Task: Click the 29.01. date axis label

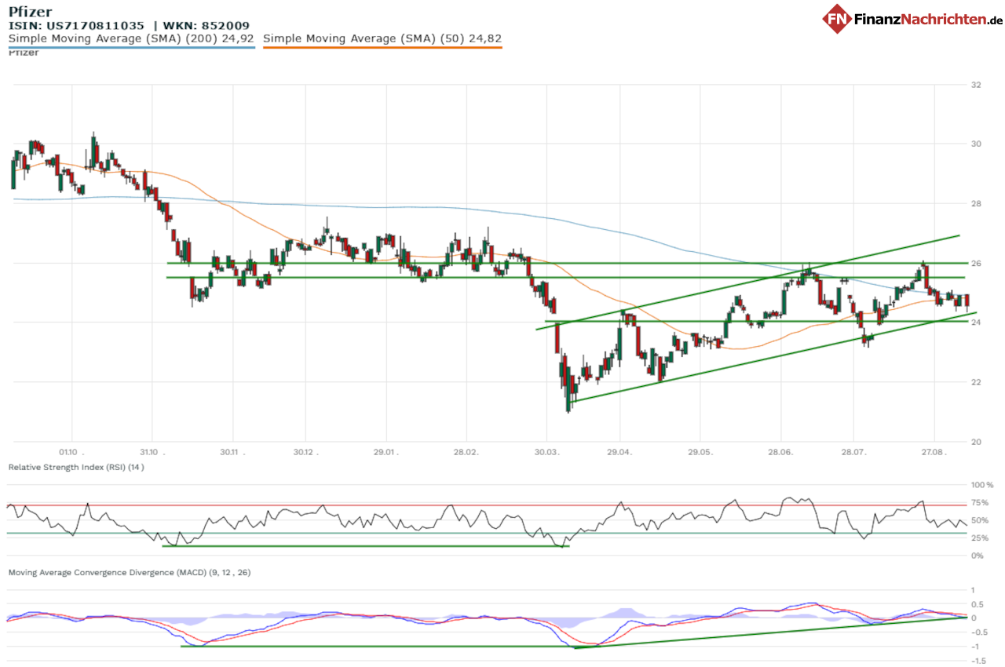Action: [386, 453]
